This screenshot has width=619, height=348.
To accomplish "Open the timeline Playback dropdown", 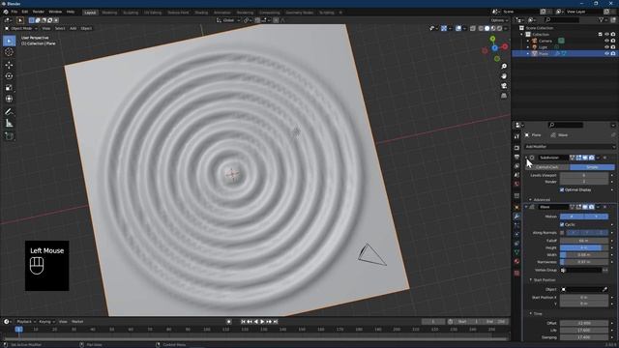I will [26, 322].
